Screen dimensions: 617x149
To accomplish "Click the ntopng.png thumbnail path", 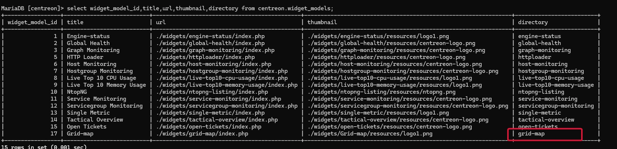I will tap(382, 92).
